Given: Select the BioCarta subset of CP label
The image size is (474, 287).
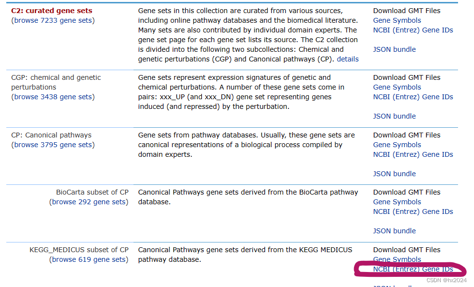Looking at the screenshot, I should 92,192.
